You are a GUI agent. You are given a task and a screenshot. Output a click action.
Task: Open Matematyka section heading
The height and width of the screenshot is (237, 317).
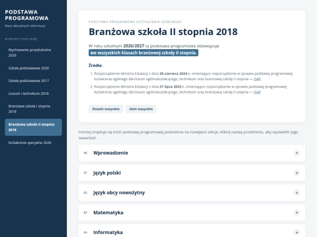[108, 212]
